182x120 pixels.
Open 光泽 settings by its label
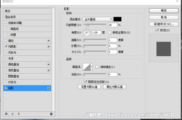pos(11,58)
